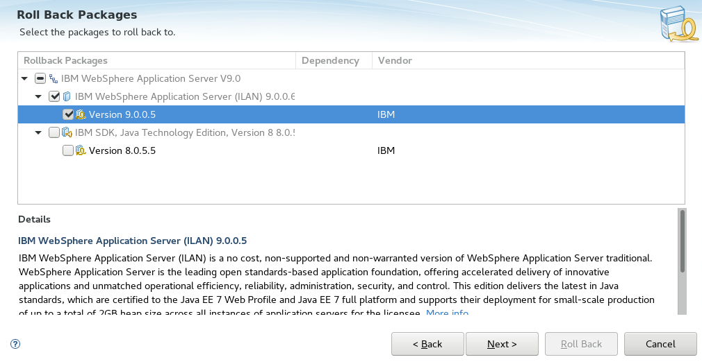Check the IBM SDK Java Technology Edition checkbox

click(54, 132)
